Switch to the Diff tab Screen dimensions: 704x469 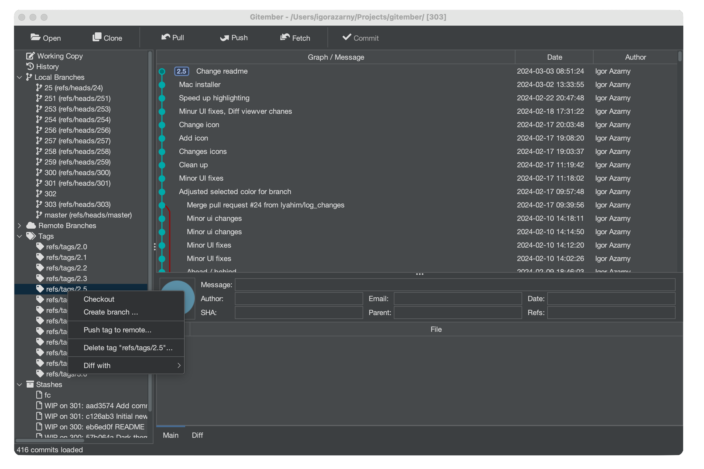197,435
